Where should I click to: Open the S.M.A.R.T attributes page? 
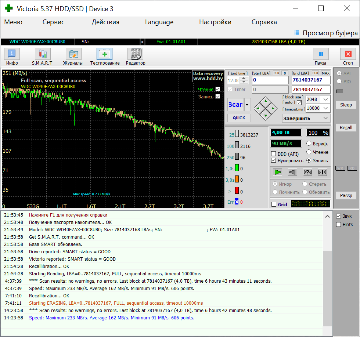42,57
